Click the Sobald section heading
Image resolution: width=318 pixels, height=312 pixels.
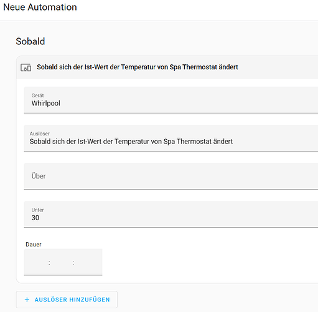(30, 41)
